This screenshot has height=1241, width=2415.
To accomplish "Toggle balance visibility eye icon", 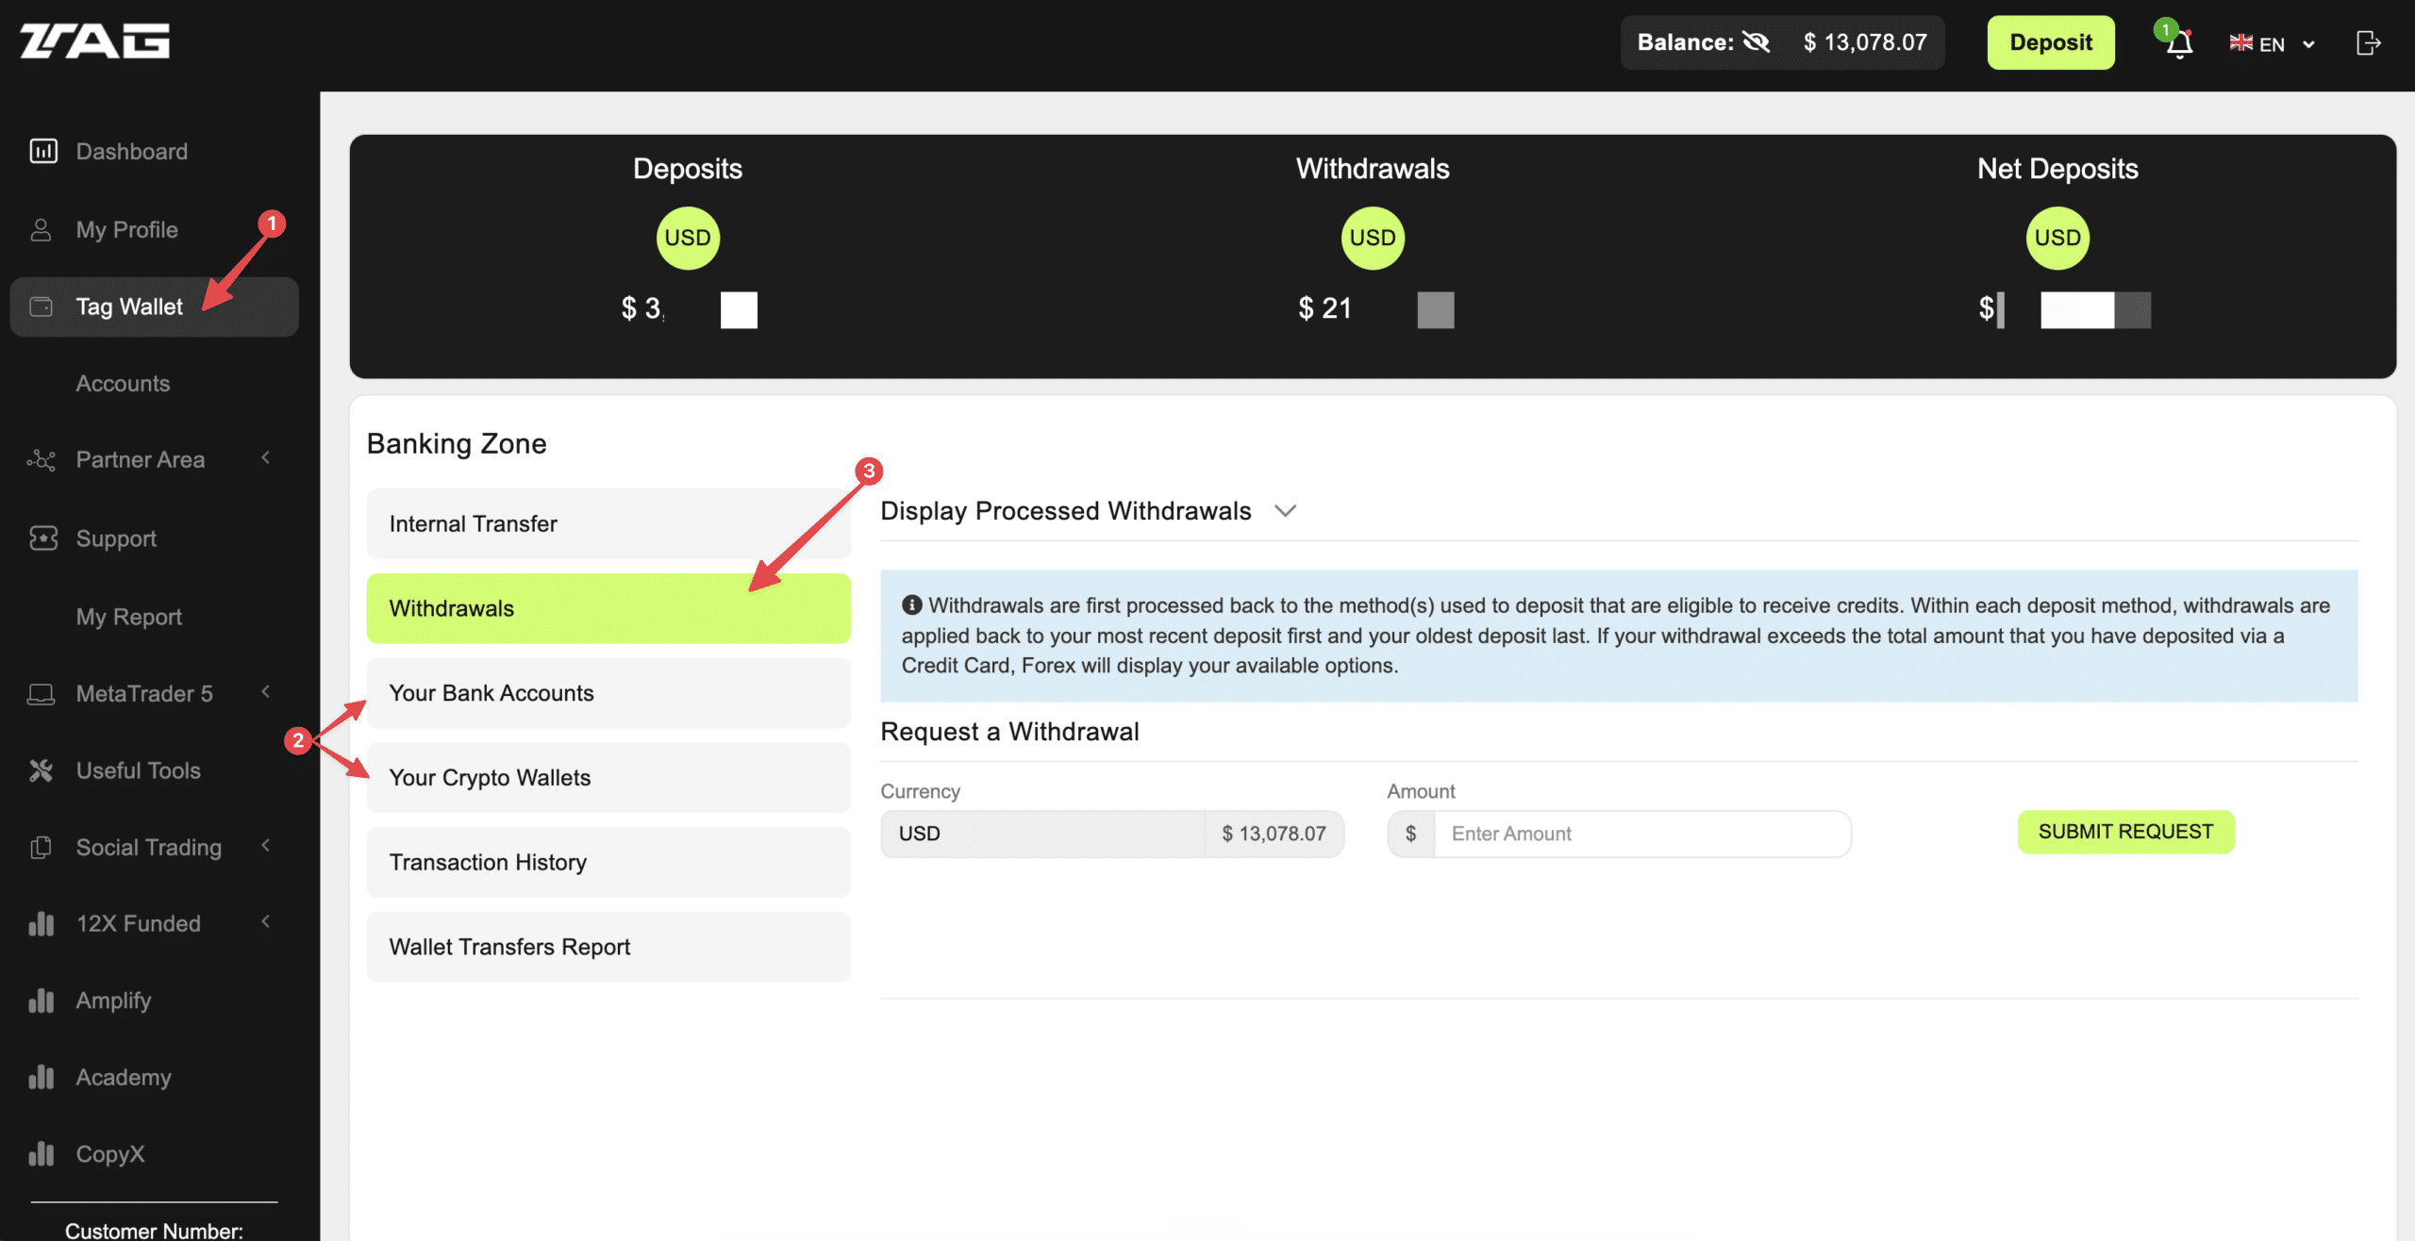I will 1756,42.
